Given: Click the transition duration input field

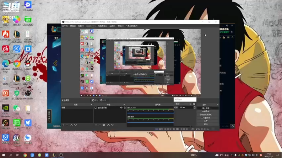Looking at the screenshot, I should (x=186, y=107).
